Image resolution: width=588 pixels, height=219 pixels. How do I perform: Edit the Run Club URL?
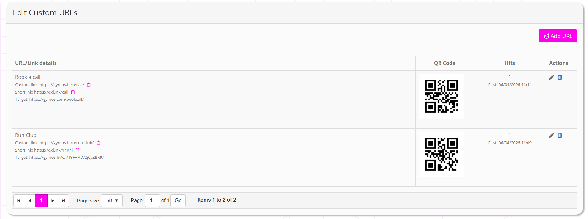[x=552, y=135]
